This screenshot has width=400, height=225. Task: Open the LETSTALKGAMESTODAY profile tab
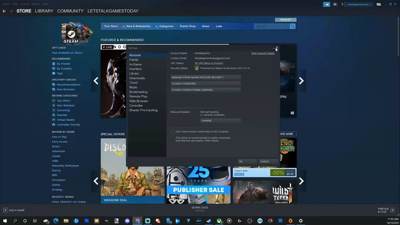[113, 11]
